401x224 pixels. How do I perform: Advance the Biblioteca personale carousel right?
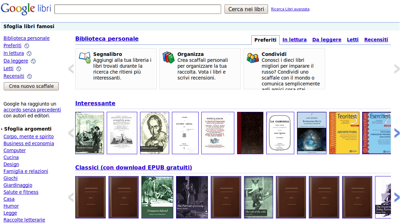pyautogui.click(x=396, y=69)
